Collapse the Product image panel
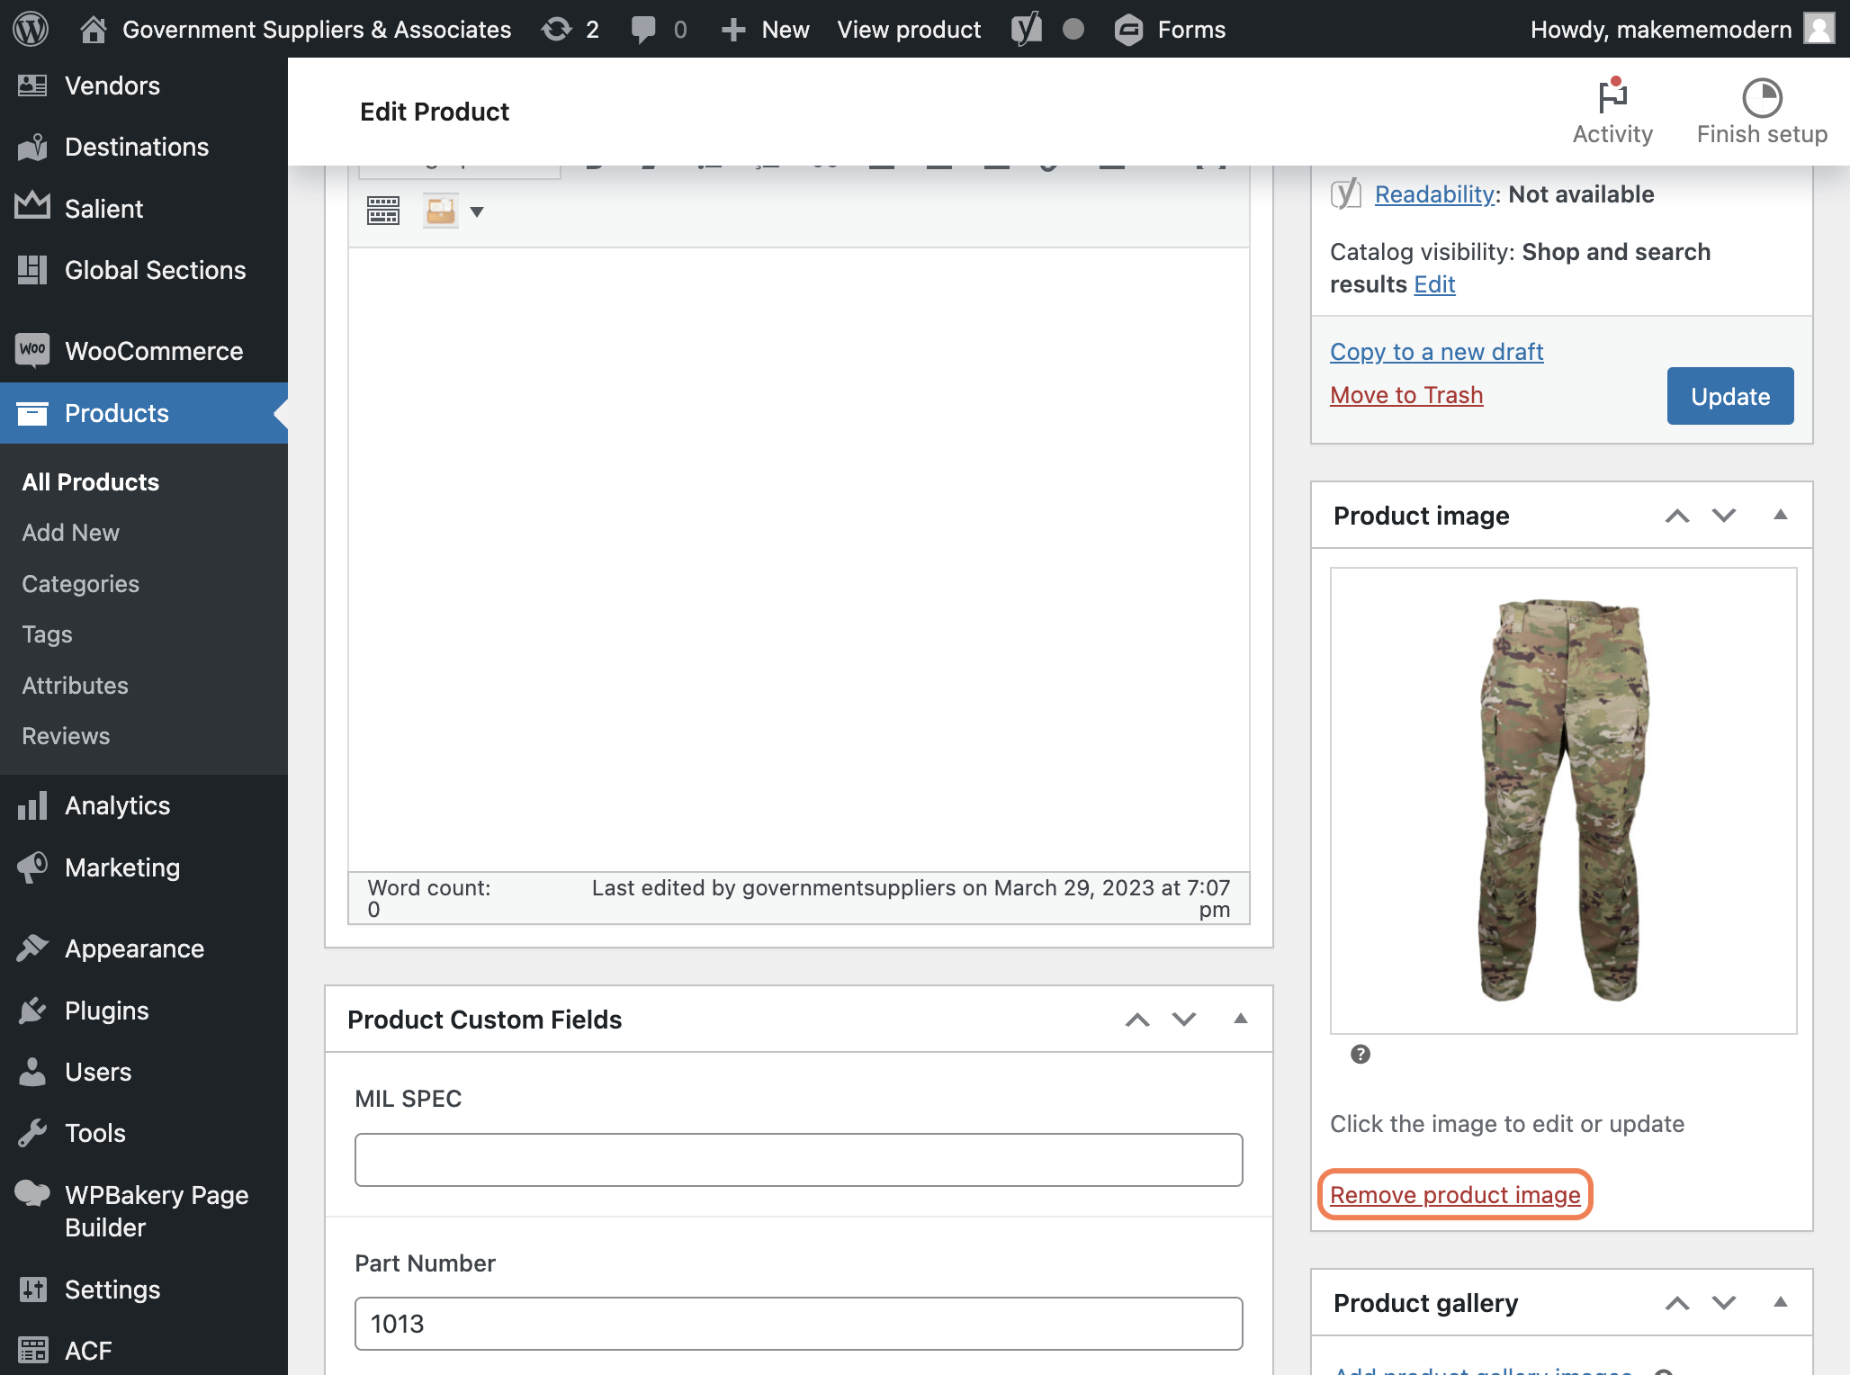1850x1375 pixels. 1780,515
